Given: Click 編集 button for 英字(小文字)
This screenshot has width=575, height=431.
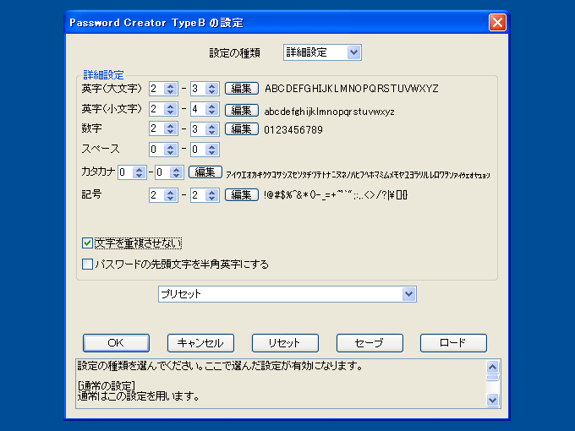Looking at the screenshot, I should [x=242, y=110].
